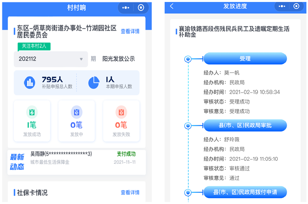Image resolution: width=308 pixels, height=204 pixels.
Task: Click the 最新动态 logo
Action: point(17,162)
